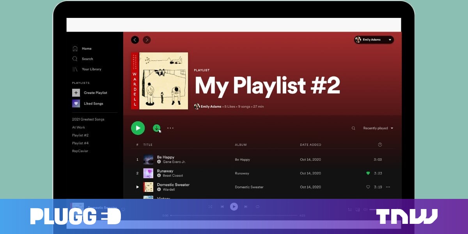Click the Wardell playlist cover art
The image size is (468, 234).
(160, 81)
